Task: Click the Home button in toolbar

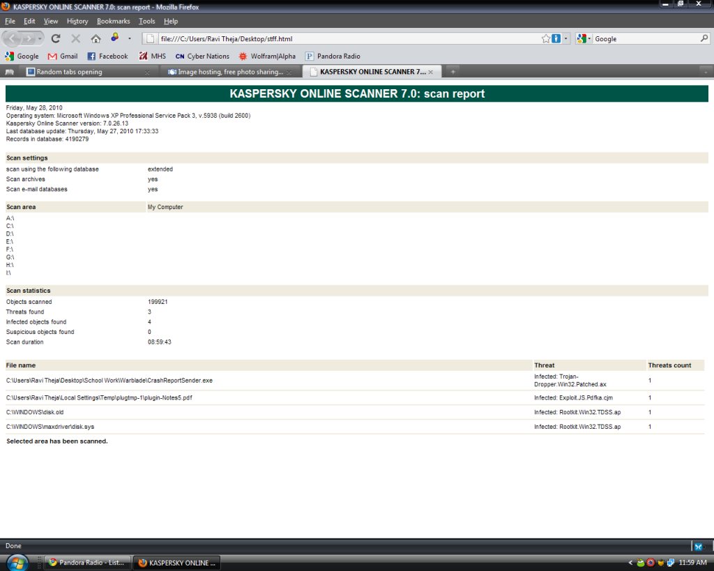Action: (x=96, y=39)
